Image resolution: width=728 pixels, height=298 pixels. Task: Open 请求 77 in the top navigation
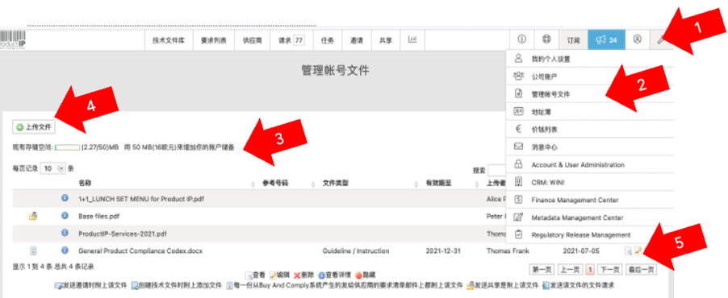(291, 40)
